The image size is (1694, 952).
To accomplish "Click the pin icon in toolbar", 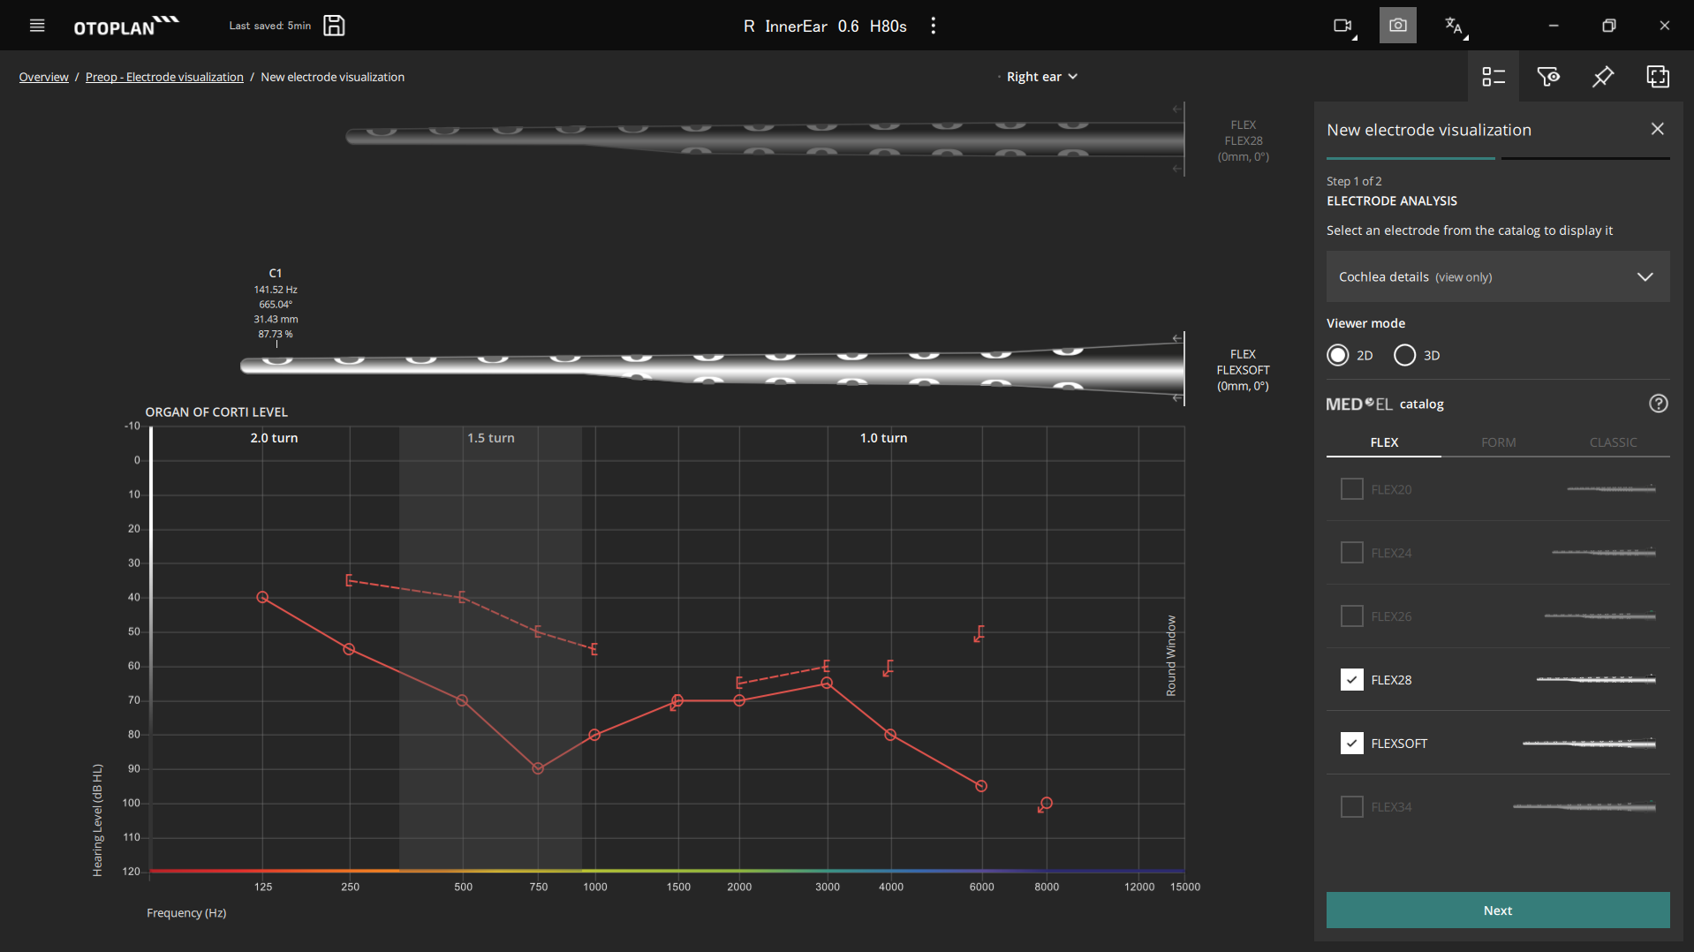I will click(x=1602, y=77).
